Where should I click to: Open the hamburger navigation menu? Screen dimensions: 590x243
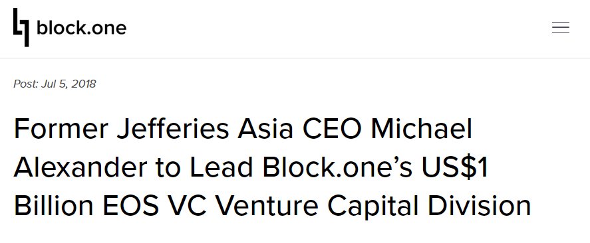pos(560,27)
